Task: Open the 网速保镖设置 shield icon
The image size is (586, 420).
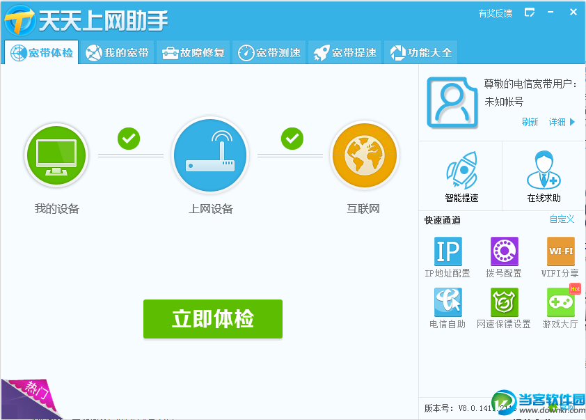Action: pos(504,302)
